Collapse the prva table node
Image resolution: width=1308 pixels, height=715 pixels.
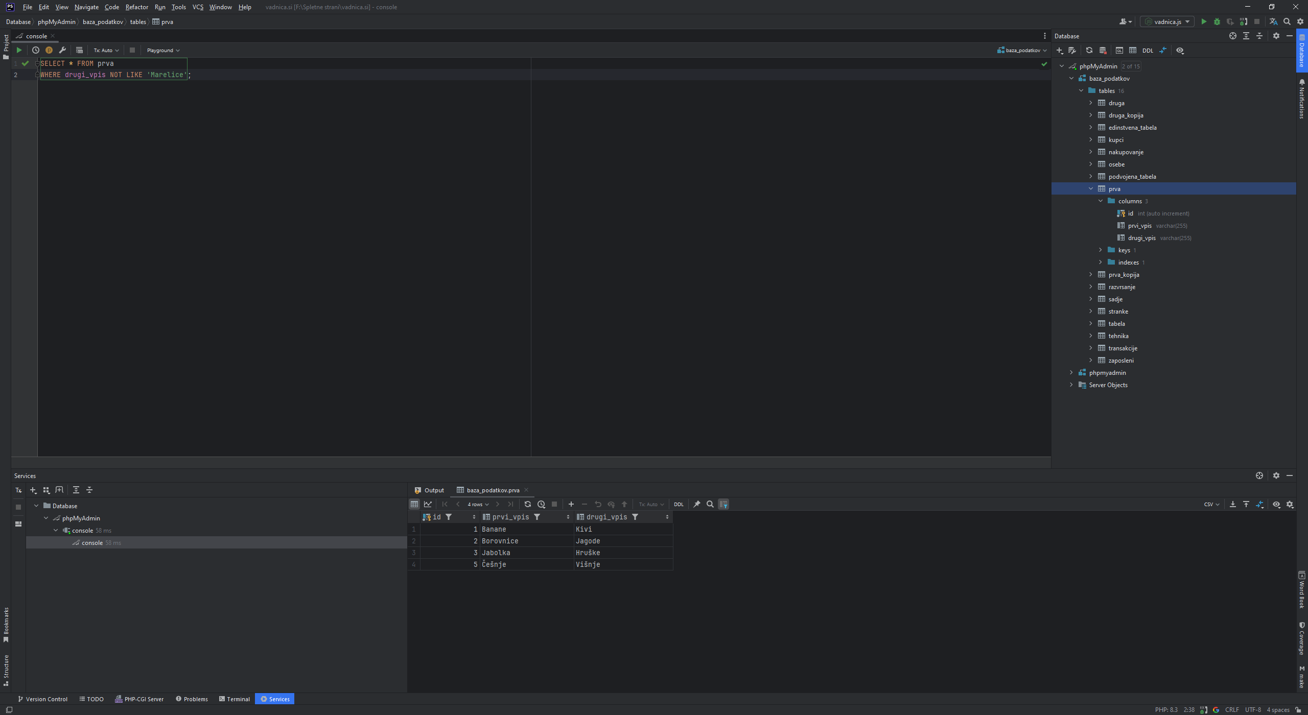(1091, 189)
